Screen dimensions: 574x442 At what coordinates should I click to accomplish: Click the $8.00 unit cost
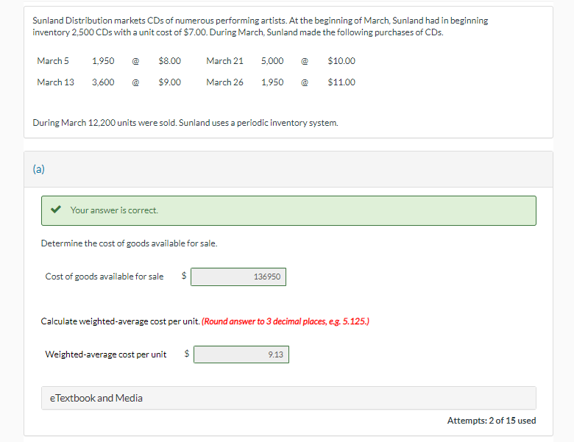tap(169, 61)
